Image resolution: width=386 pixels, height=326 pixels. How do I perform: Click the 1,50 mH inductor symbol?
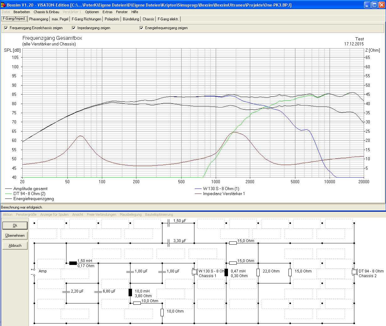(73, 263)
